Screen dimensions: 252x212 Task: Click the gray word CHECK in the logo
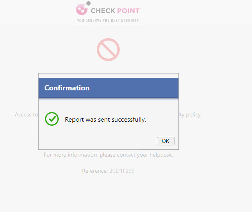(103, 11)
